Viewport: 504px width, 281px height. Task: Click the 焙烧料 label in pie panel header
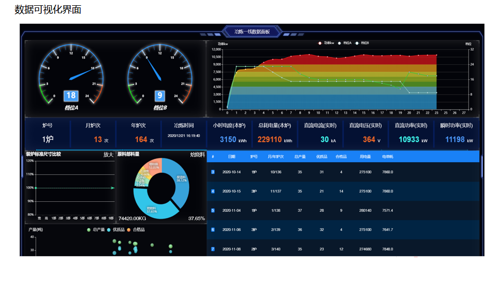[198, 155]
